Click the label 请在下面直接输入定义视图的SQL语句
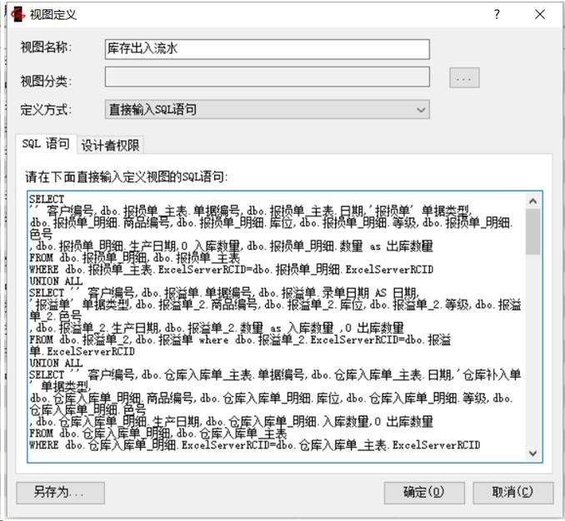This screenshot has height=521, width=565. coord(127,176)
